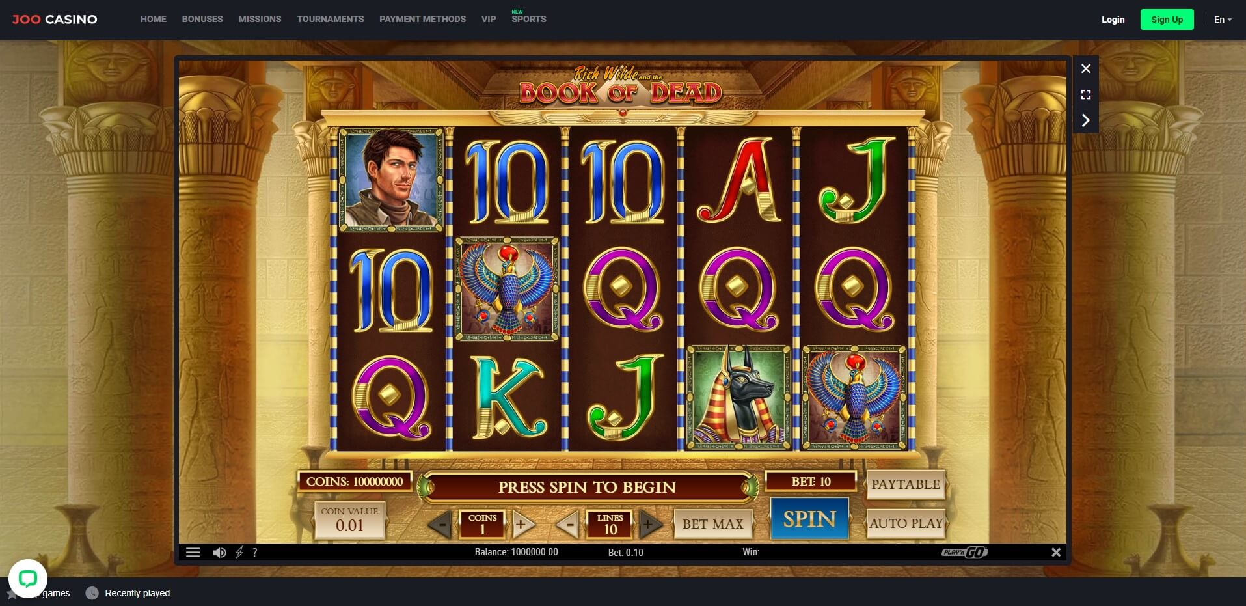Click the blue SPIN button
The height and width of the screenshot is (606, 1246).
(x=809, y=519)
